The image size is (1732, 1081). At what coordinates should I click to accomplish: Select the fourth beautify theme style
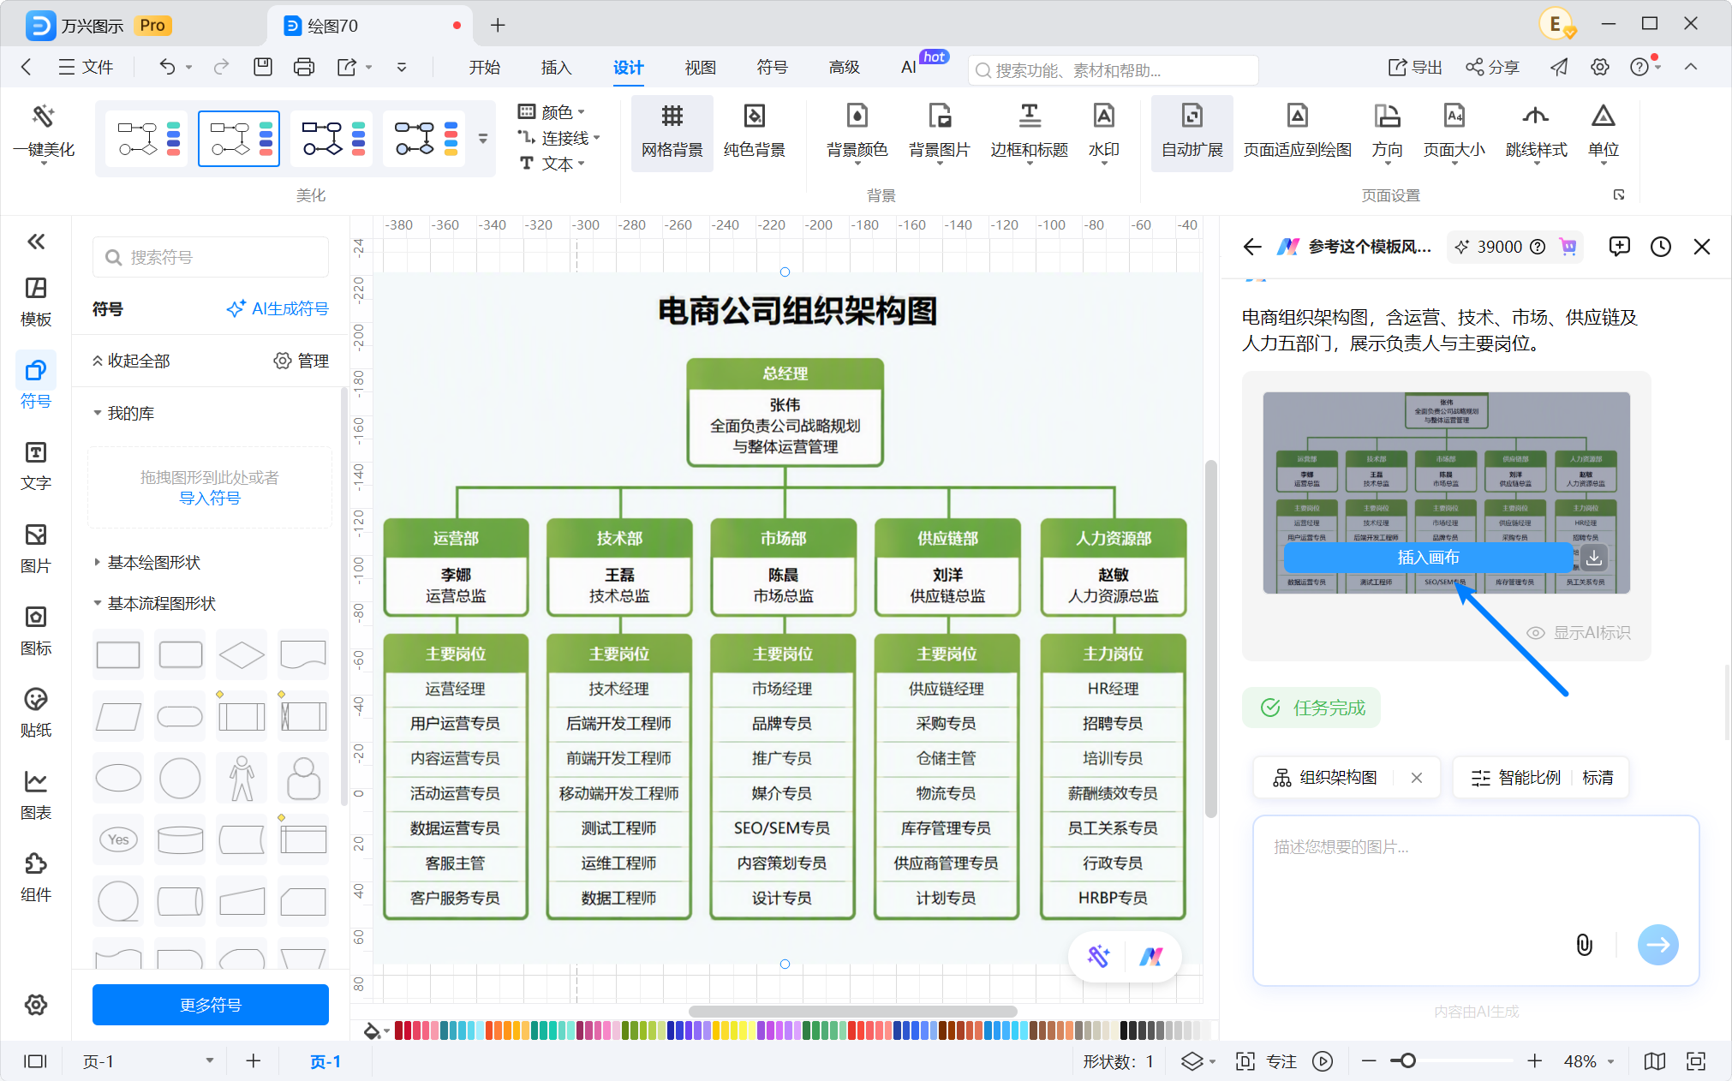point(424,137)
